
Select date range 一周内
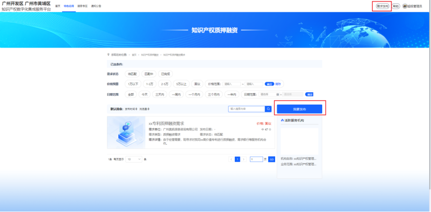(x=176, y=95)
